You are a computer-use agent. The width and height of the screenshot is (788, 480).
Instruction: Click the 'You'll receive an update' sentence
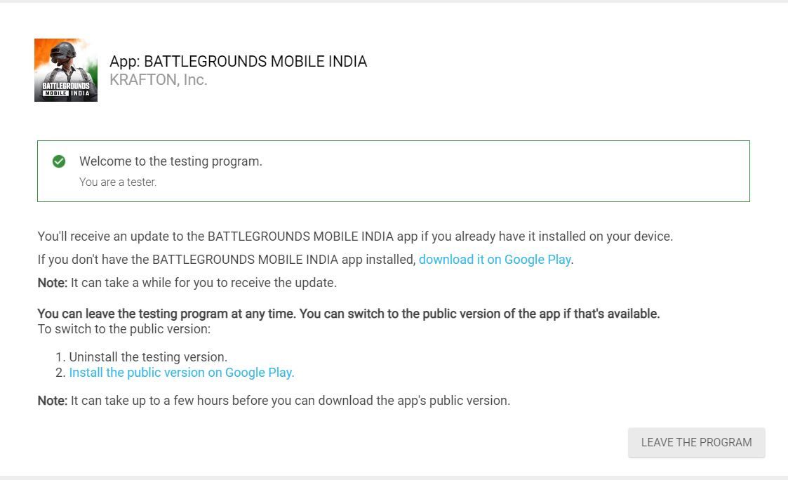tap(355, 236)
